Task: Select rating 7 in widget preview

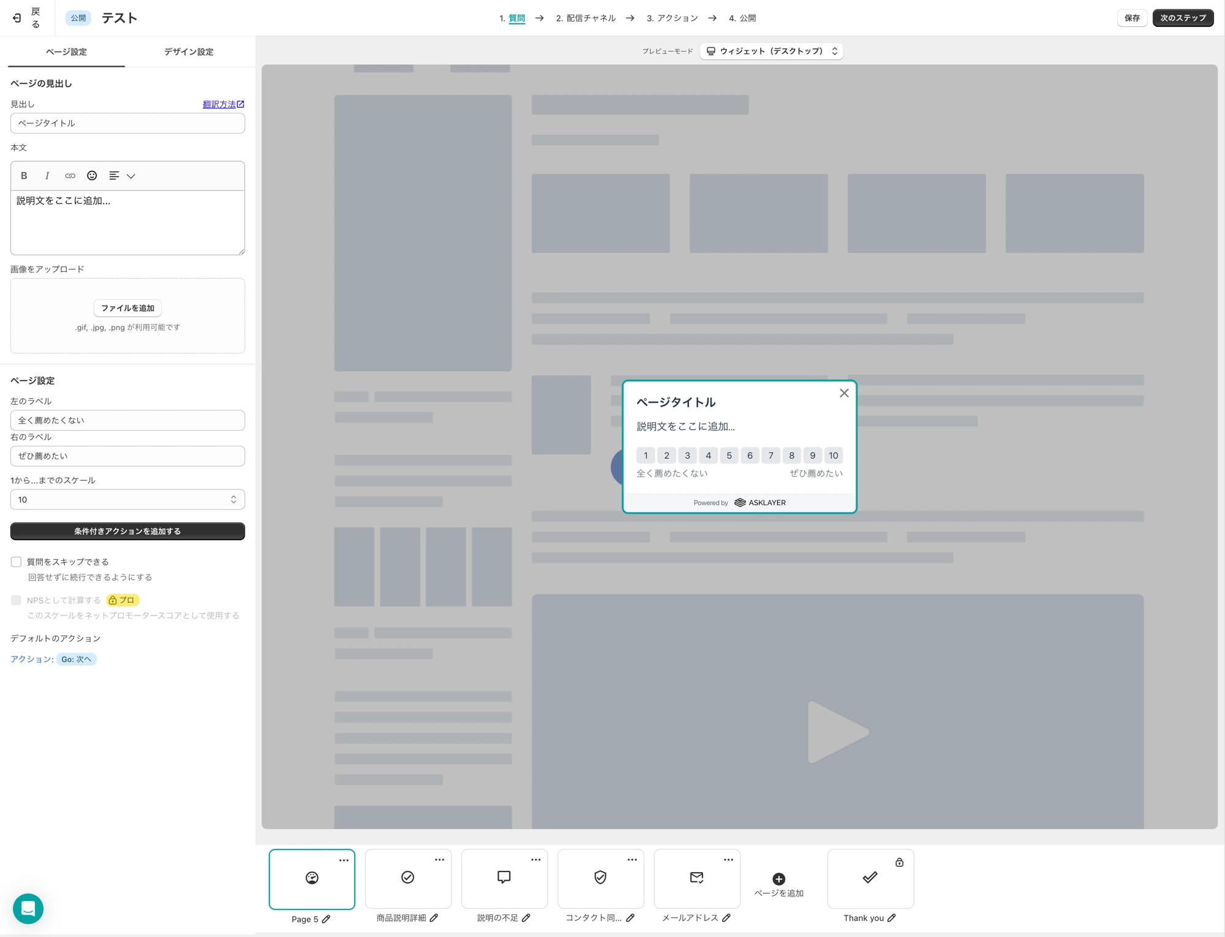Action: [771, 456]
